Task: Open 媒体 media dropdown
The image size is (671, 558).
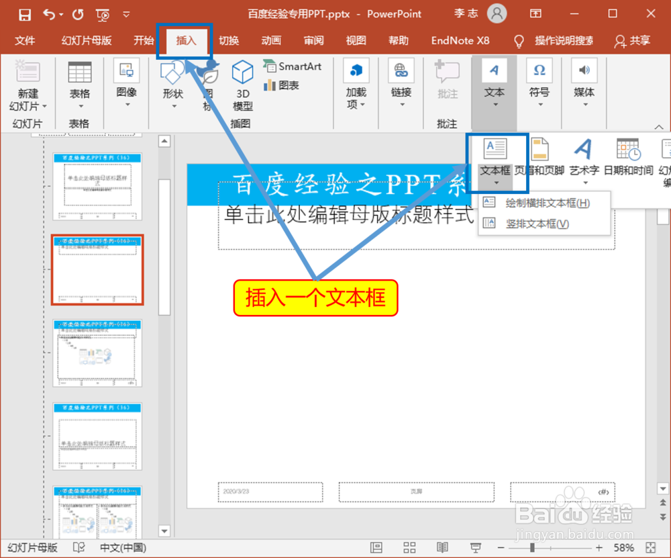Action: click(x=584, y=83)
